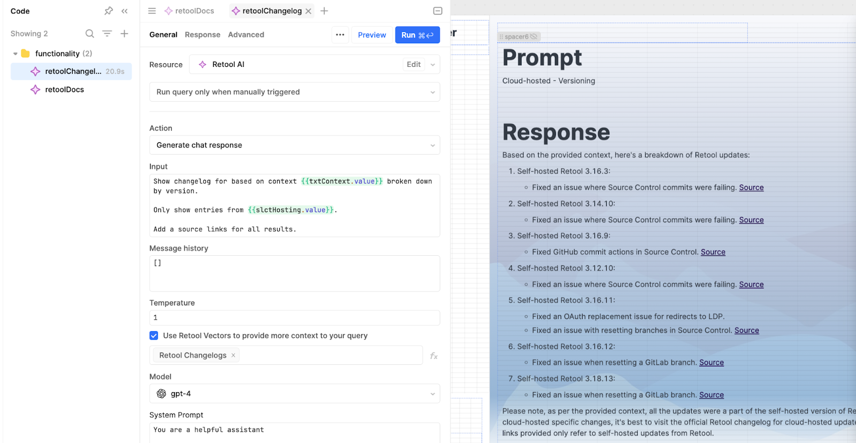The width and height of the screenshot is (856, 443).
Task: Open search in the Code panel
Action: tap(90, 34)
